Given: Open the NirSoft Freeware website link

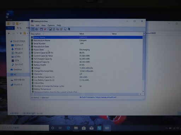Looking at the screenshot, I should point(98,97).
